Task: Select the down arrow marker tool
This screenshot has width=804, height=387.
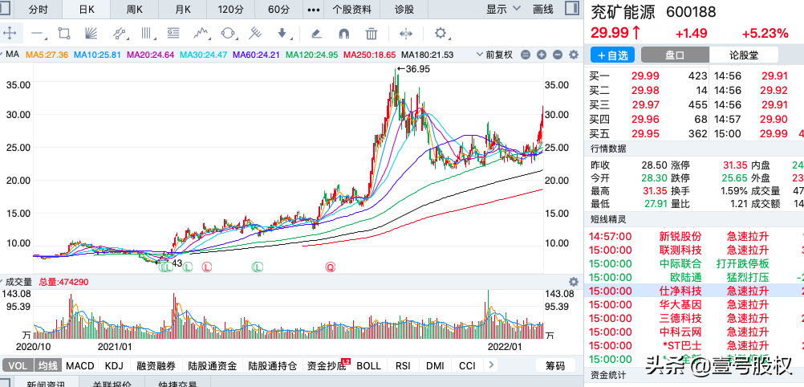Action: tap(282, 34)
